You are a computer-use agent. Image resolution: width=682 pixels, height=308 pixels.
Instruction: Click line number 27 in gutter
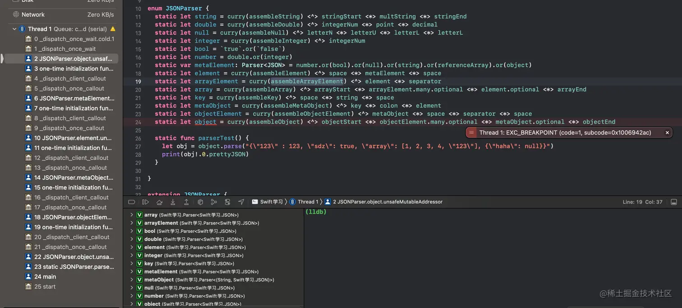coord(138,146)
